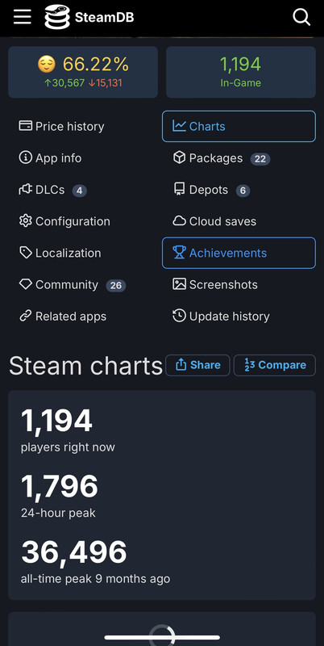324x646 pixels.
Task: Select the 36,496 all-time peak value
Action: [74, 552]
